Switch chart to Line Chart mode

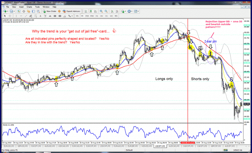pos(96,11)
